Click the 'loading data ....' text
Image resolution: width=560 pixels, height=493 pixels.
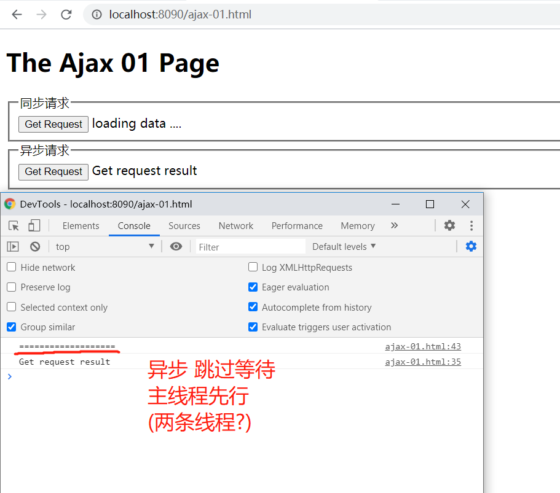pos(137,124)
